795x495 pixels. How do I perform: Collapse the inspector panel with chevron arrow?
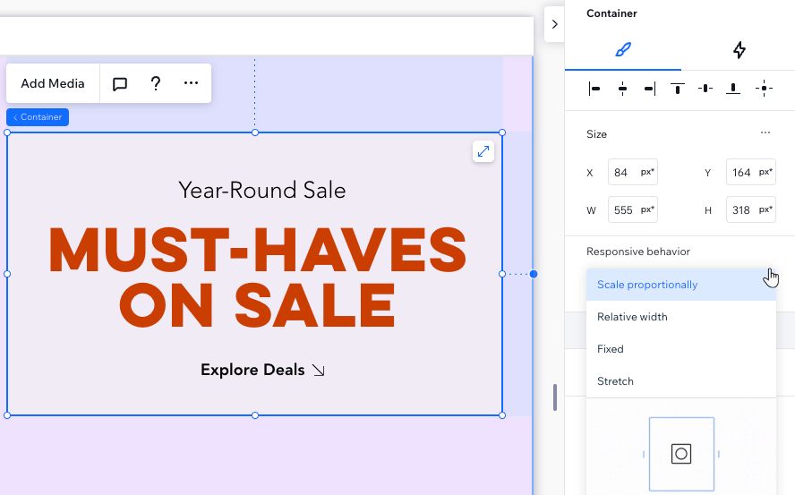tap(554, 24)
